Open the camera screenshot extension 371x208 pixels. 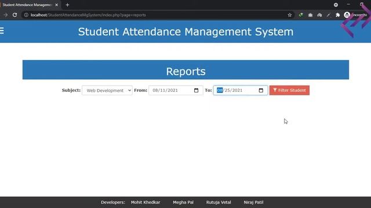click(310, 15)
